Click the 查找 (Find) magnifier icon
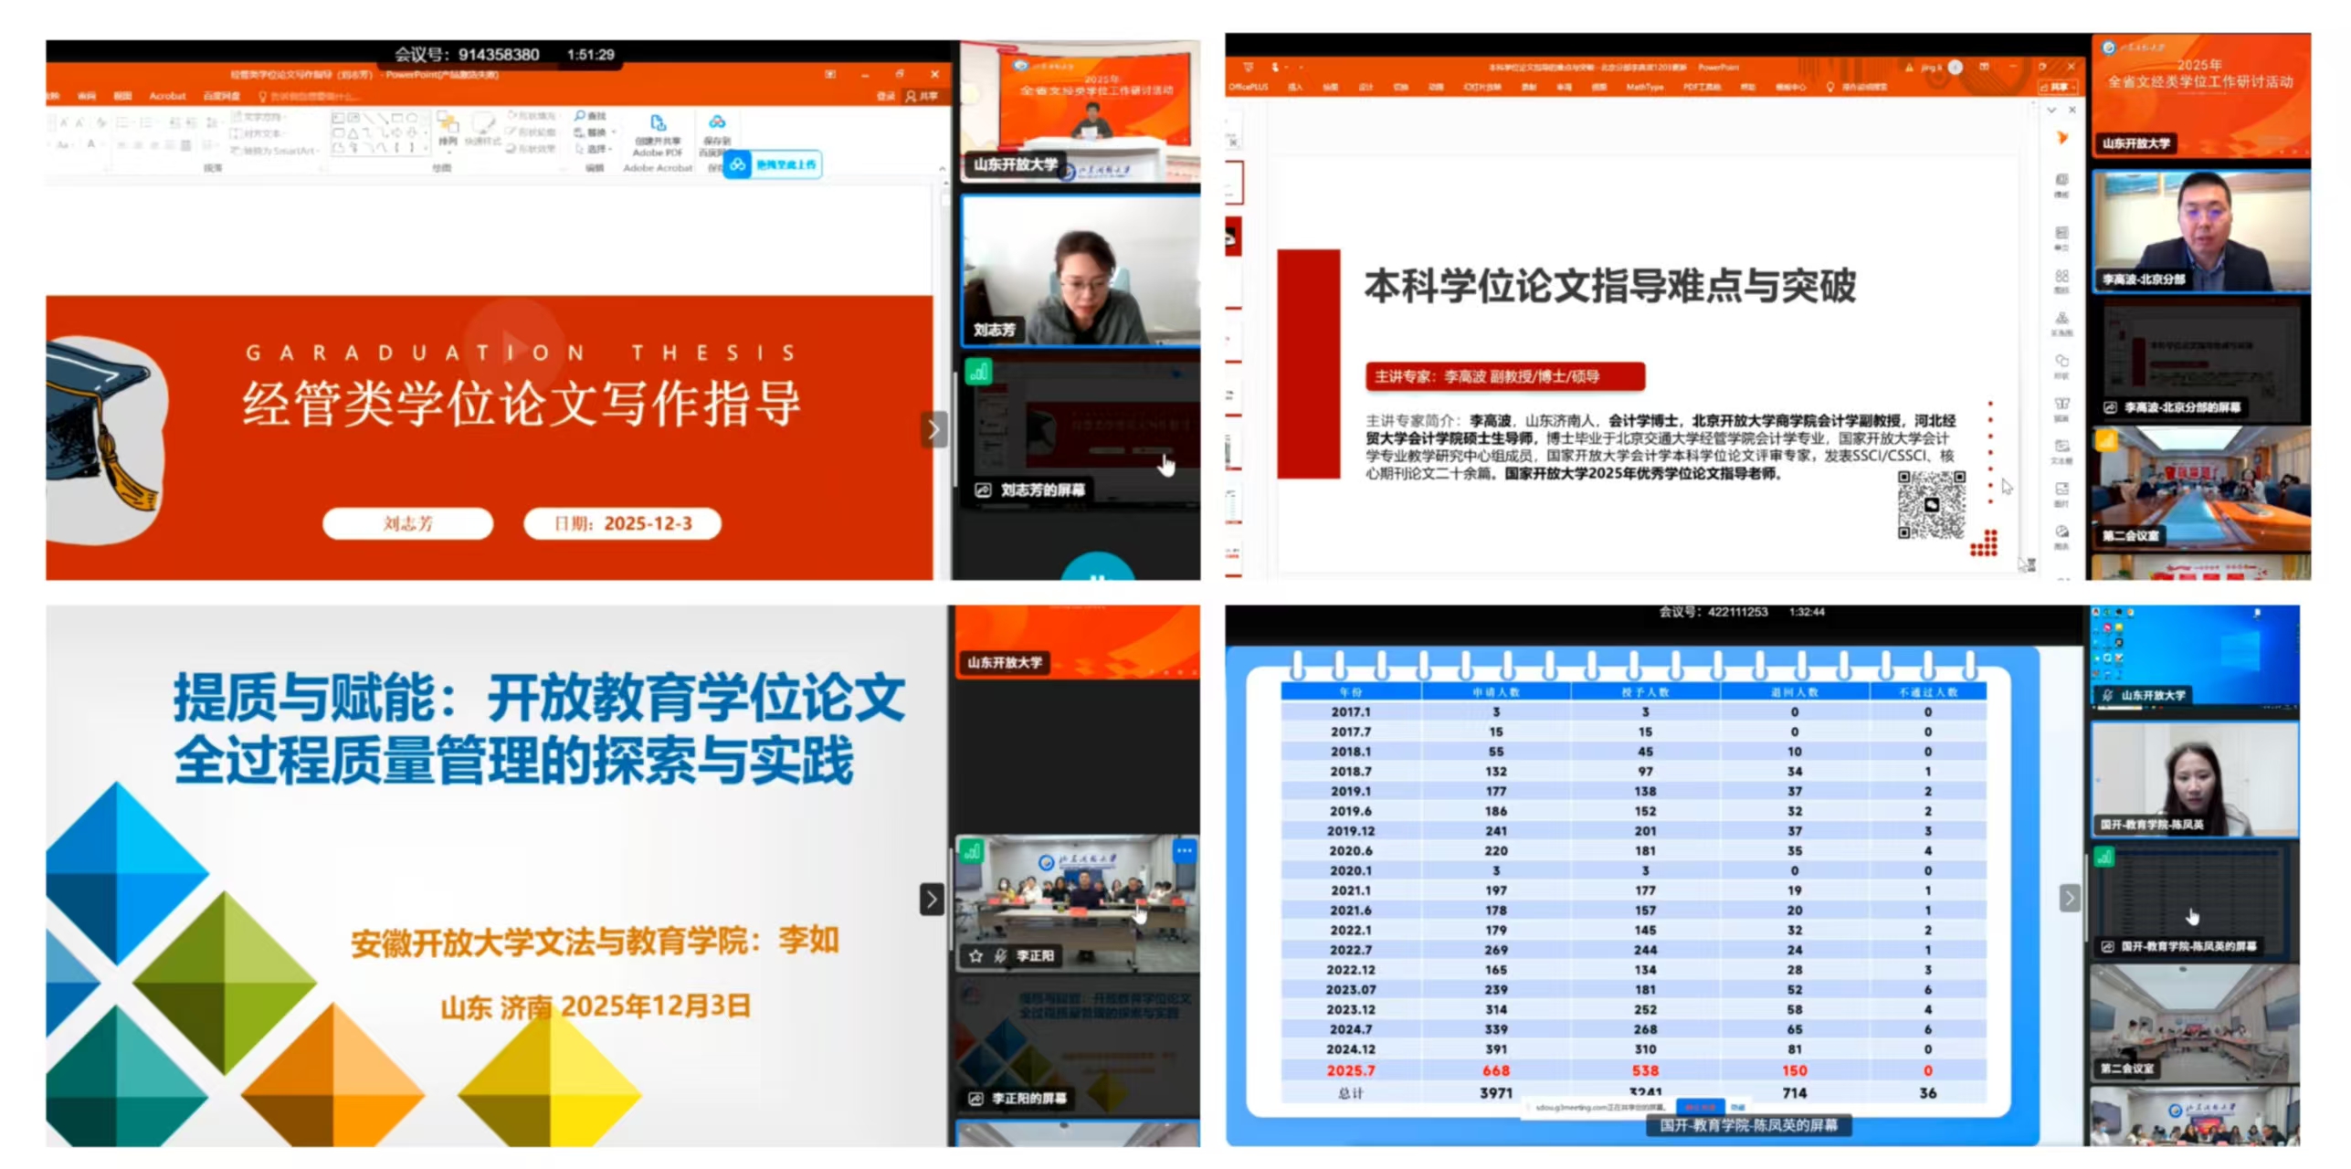2351x1169 pixels. (x=581, y=116)
